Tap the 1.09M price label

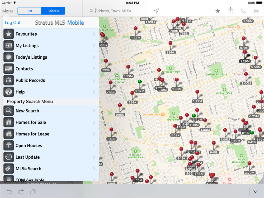click(x=225, y=139)
